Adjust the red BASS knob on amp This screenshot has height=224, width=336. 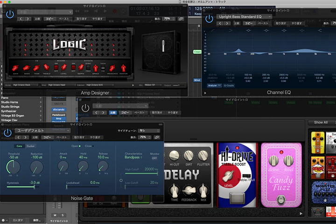(27, 68)
